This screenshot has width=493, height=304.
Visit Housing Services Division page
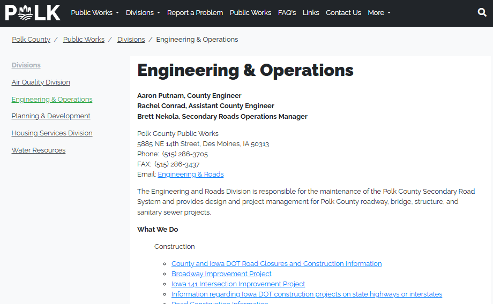52,133
